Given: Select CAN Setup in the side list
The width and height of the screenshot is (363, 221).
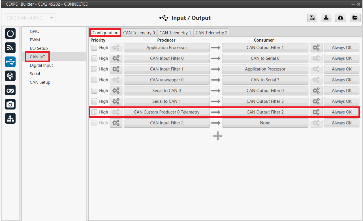Looking at the screenshot, I should (x=40, y=82).
